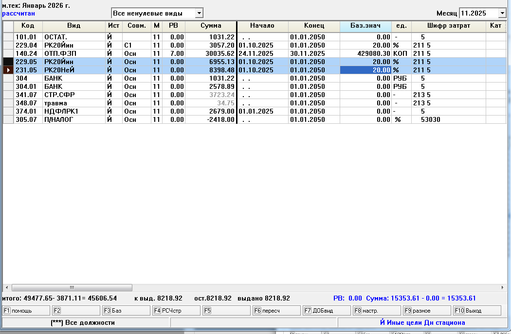Click the 'Все должности' status panel
Image resolution: width=511 pixels, height=334 pixels.
pos(86,322)
